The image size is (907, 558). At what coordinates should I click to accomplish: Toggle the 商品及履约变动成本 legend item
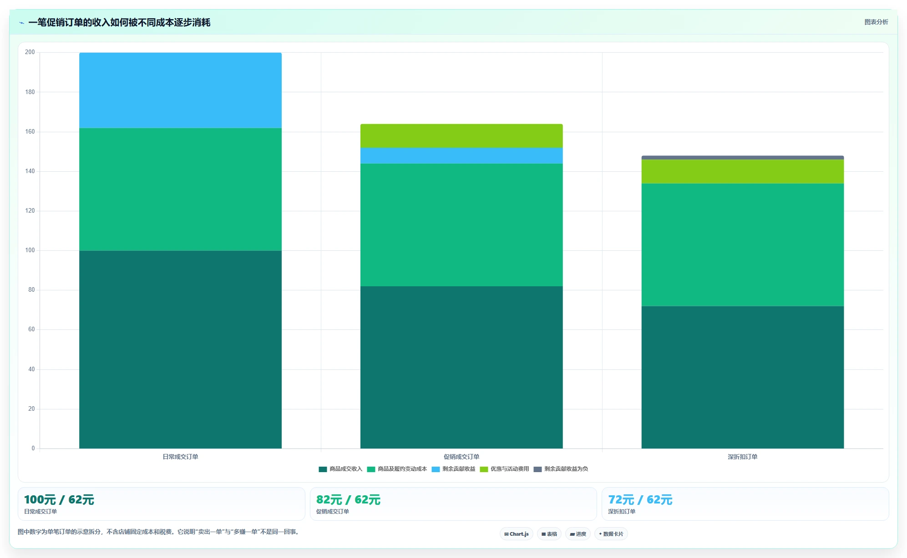point(397,469)
